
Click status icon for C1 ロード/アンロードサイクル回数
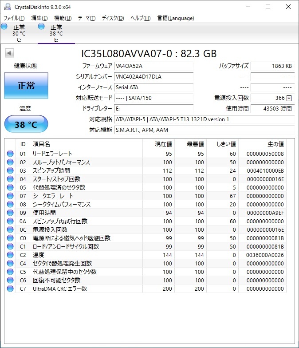(10, 246)
